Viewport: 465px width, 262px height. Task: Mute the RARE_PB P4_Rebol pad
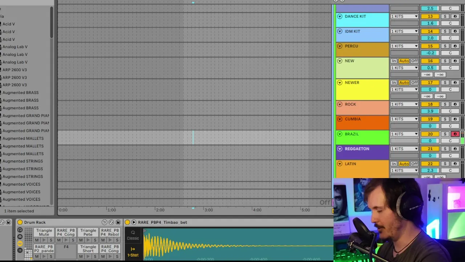103,240
